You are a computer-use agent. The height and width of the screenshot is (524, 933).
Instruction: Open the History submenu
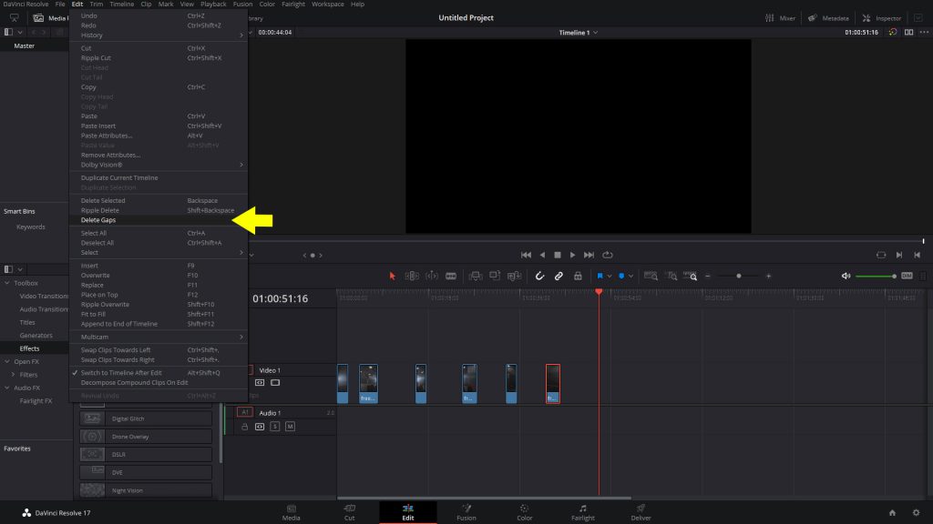(x=159, y=35)
